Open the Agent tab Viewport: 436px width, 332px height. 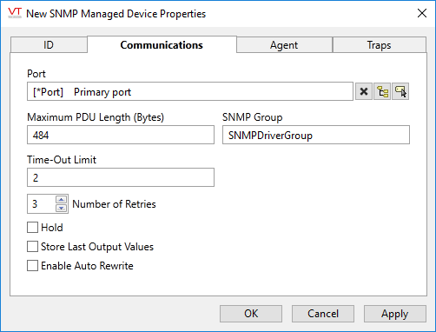284,45
